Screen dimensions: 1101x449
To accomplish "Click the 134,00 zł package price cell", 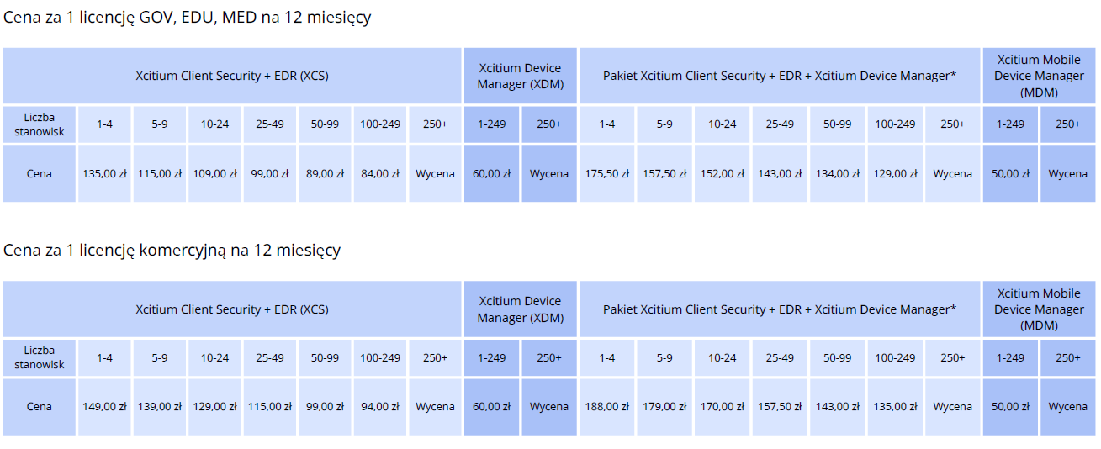I will pyautogui.click(x=838, y=174).
